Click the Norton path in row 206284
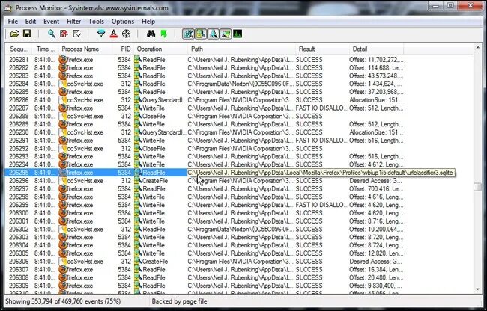 pyautogui.click(x=241, y=84)
